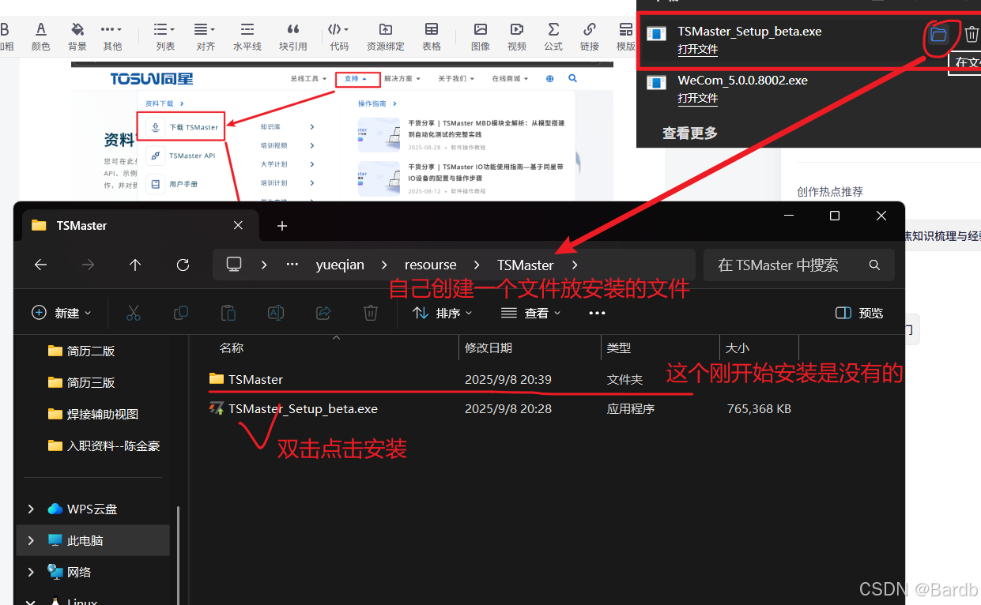Click the Copy icon in Explorer toolbar
This screenshot has height=605, width=981.
pos(180,313)
